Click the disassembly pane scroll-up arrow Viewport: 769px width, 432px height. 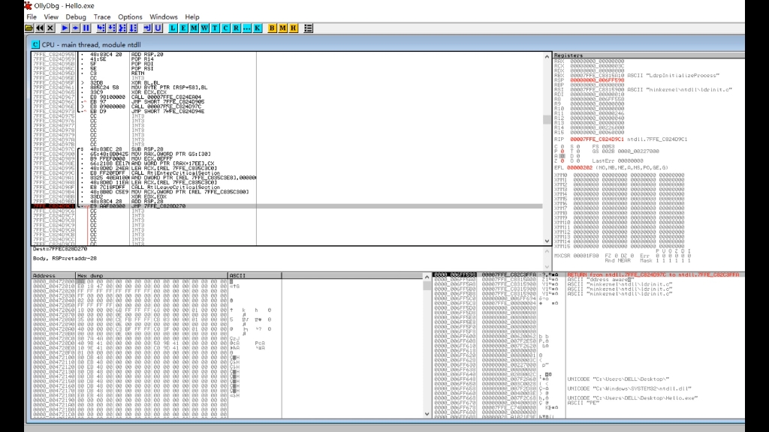(547, 57)
